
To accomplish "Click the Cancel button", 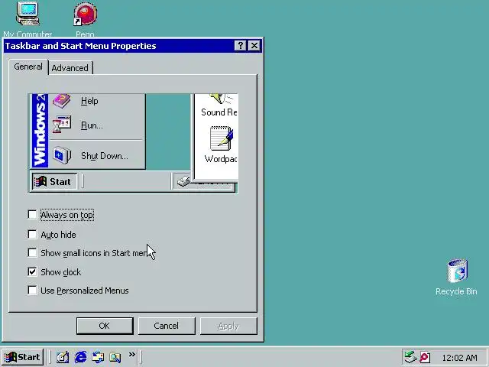I will click(167, 326).
